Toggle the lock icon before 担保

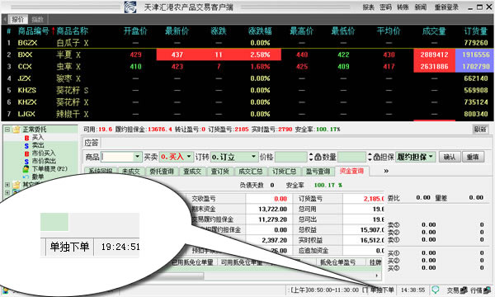coord(377,157)
